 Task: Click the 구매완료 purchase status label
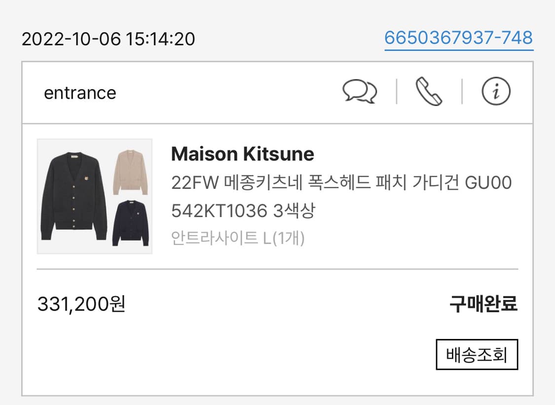pos(483,304)
